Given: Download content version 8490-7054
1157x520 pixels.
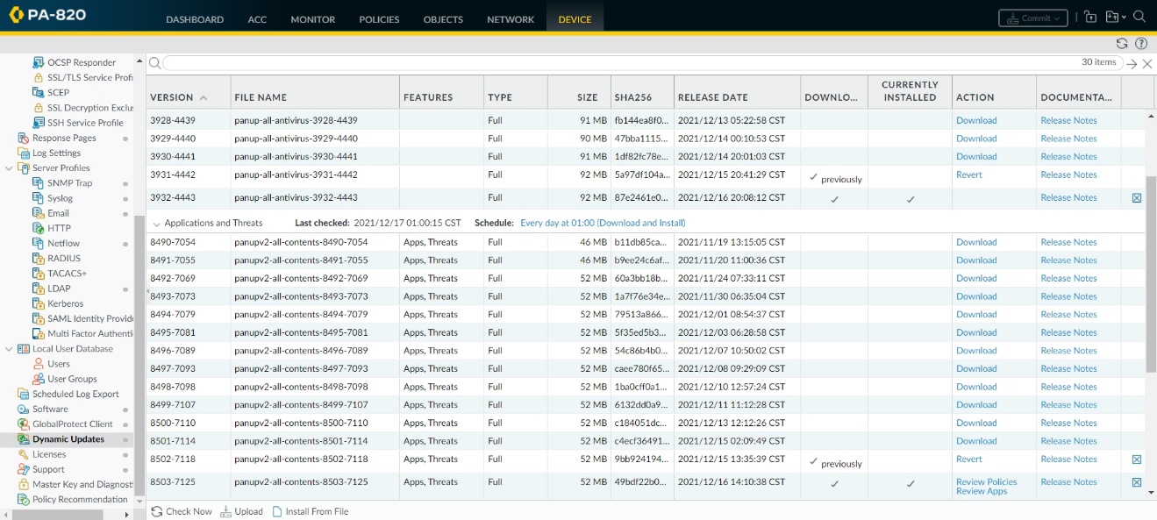Looking at the screenshot, I should [976, 242].
